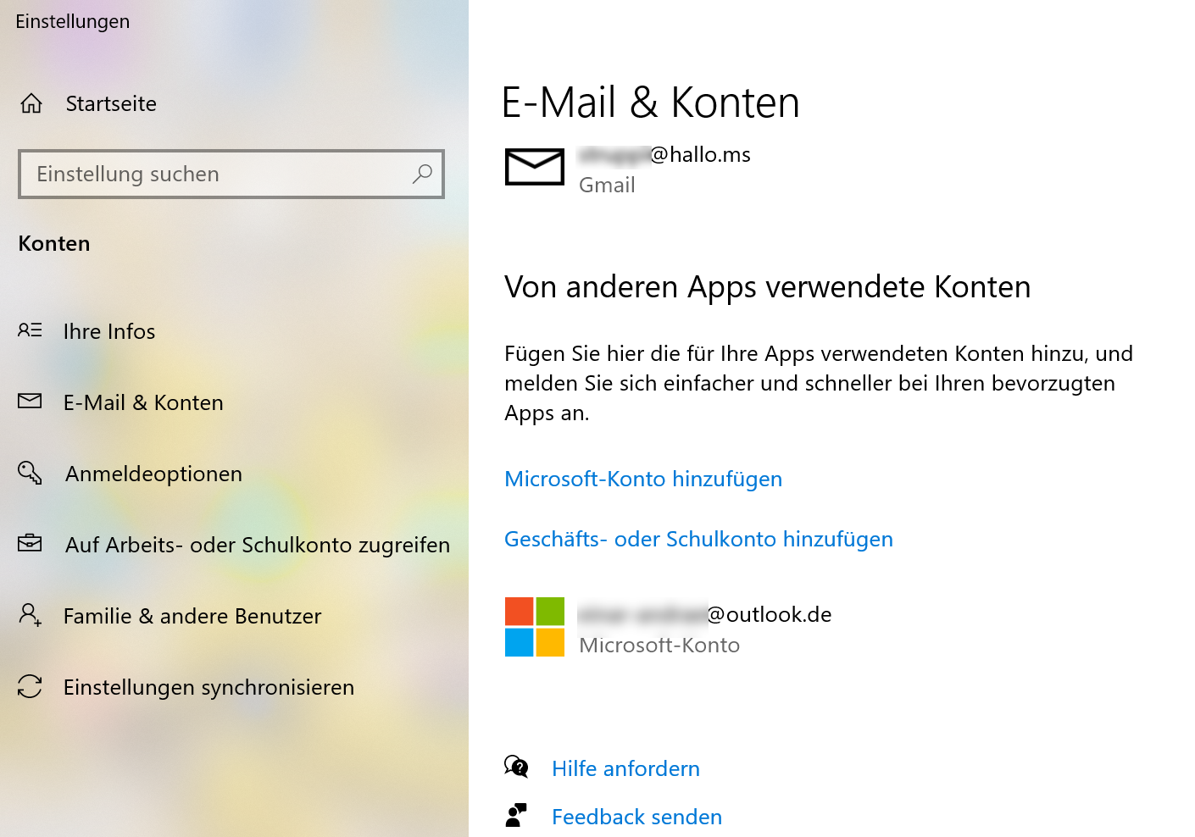
Task: Open Anmeldeoptionen
Action: click(153, 474)
